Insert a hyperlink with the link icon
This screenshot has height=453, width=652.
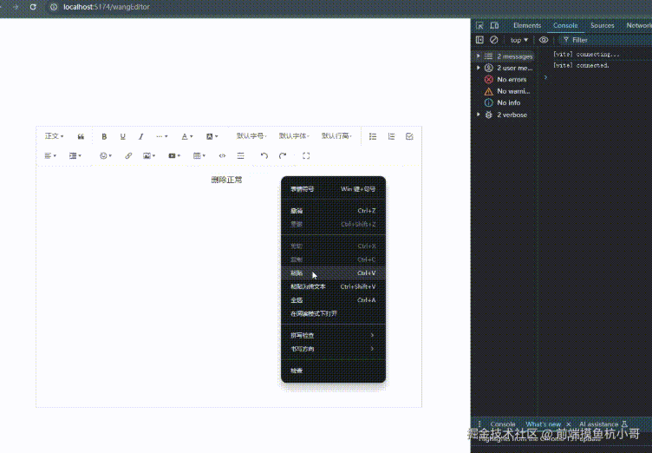click(x=128, y=155)
